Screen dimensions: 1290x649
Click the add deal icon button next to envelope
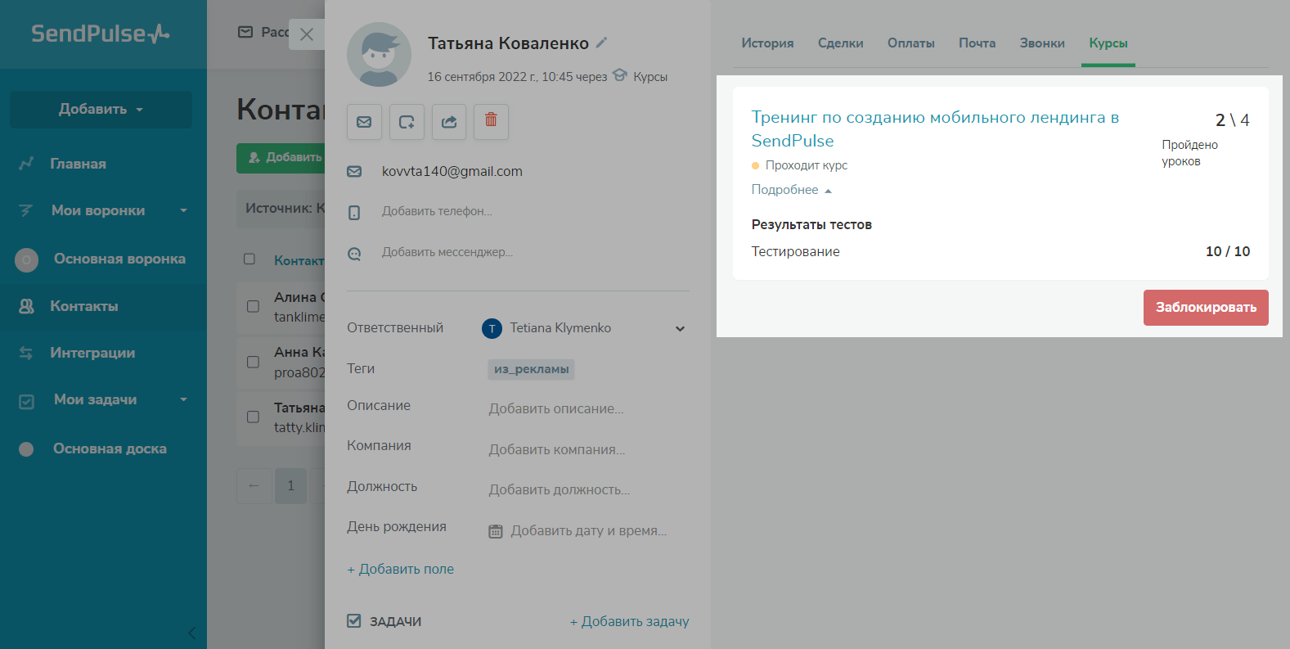407,122
